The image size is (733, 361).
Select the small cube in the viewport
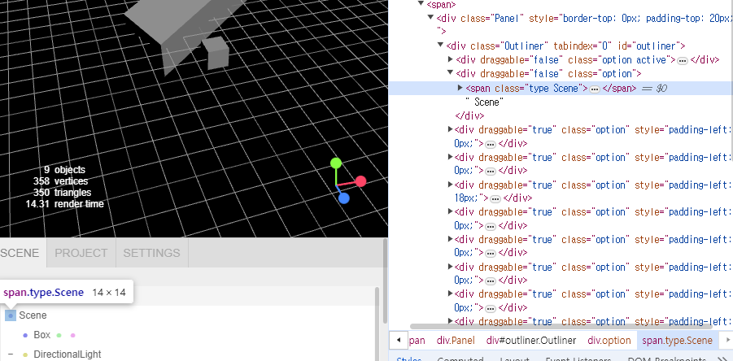coord(216,52)
